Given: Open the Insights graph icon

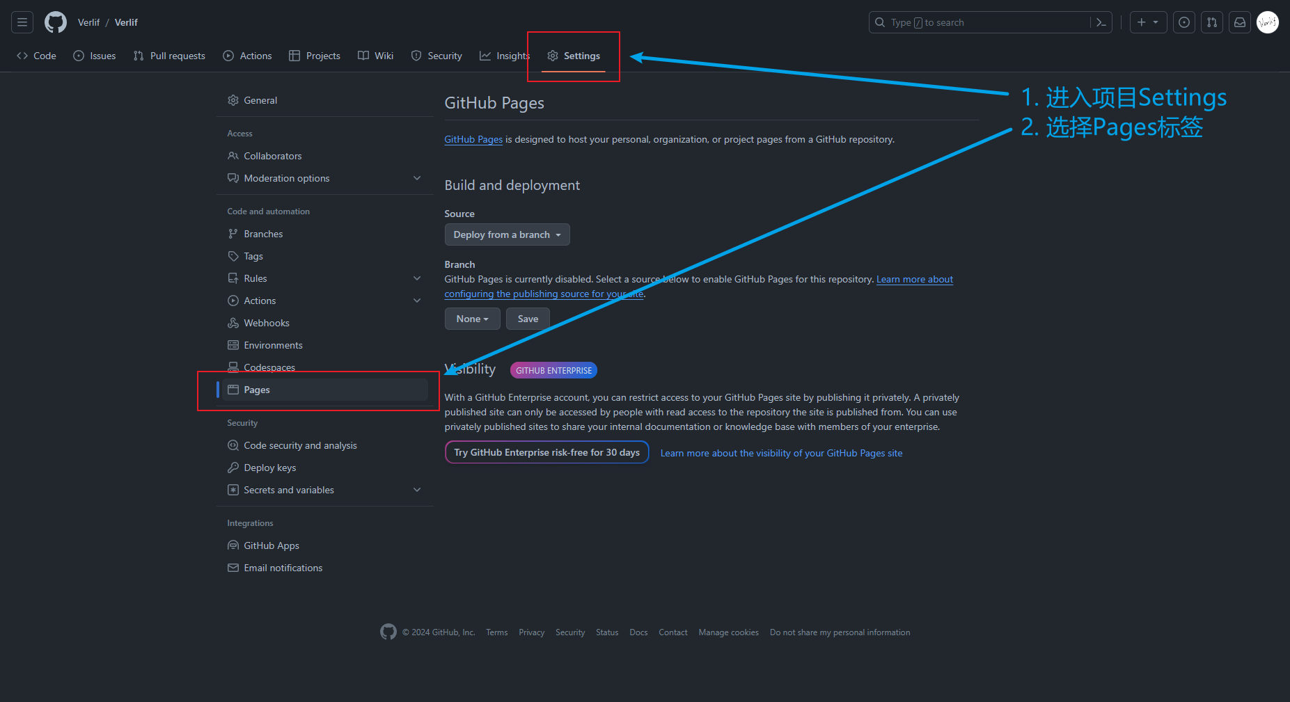Looking at the screenshot, I should click(486, 56).
